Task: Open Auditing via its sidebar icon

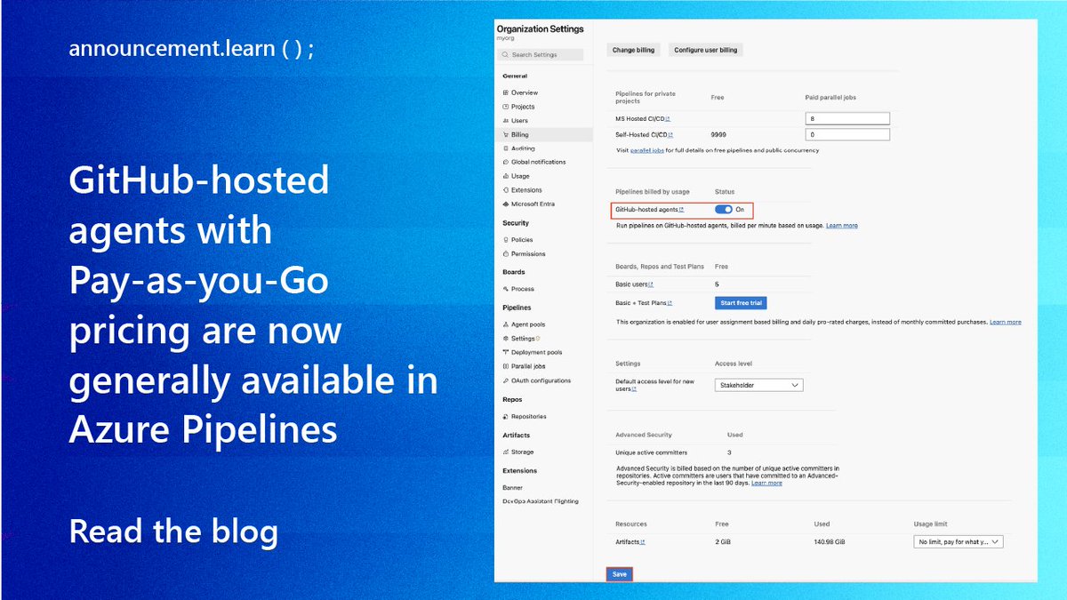Action: [506, 148]
